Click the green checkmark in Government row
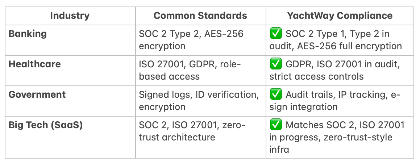 (276, 95)
